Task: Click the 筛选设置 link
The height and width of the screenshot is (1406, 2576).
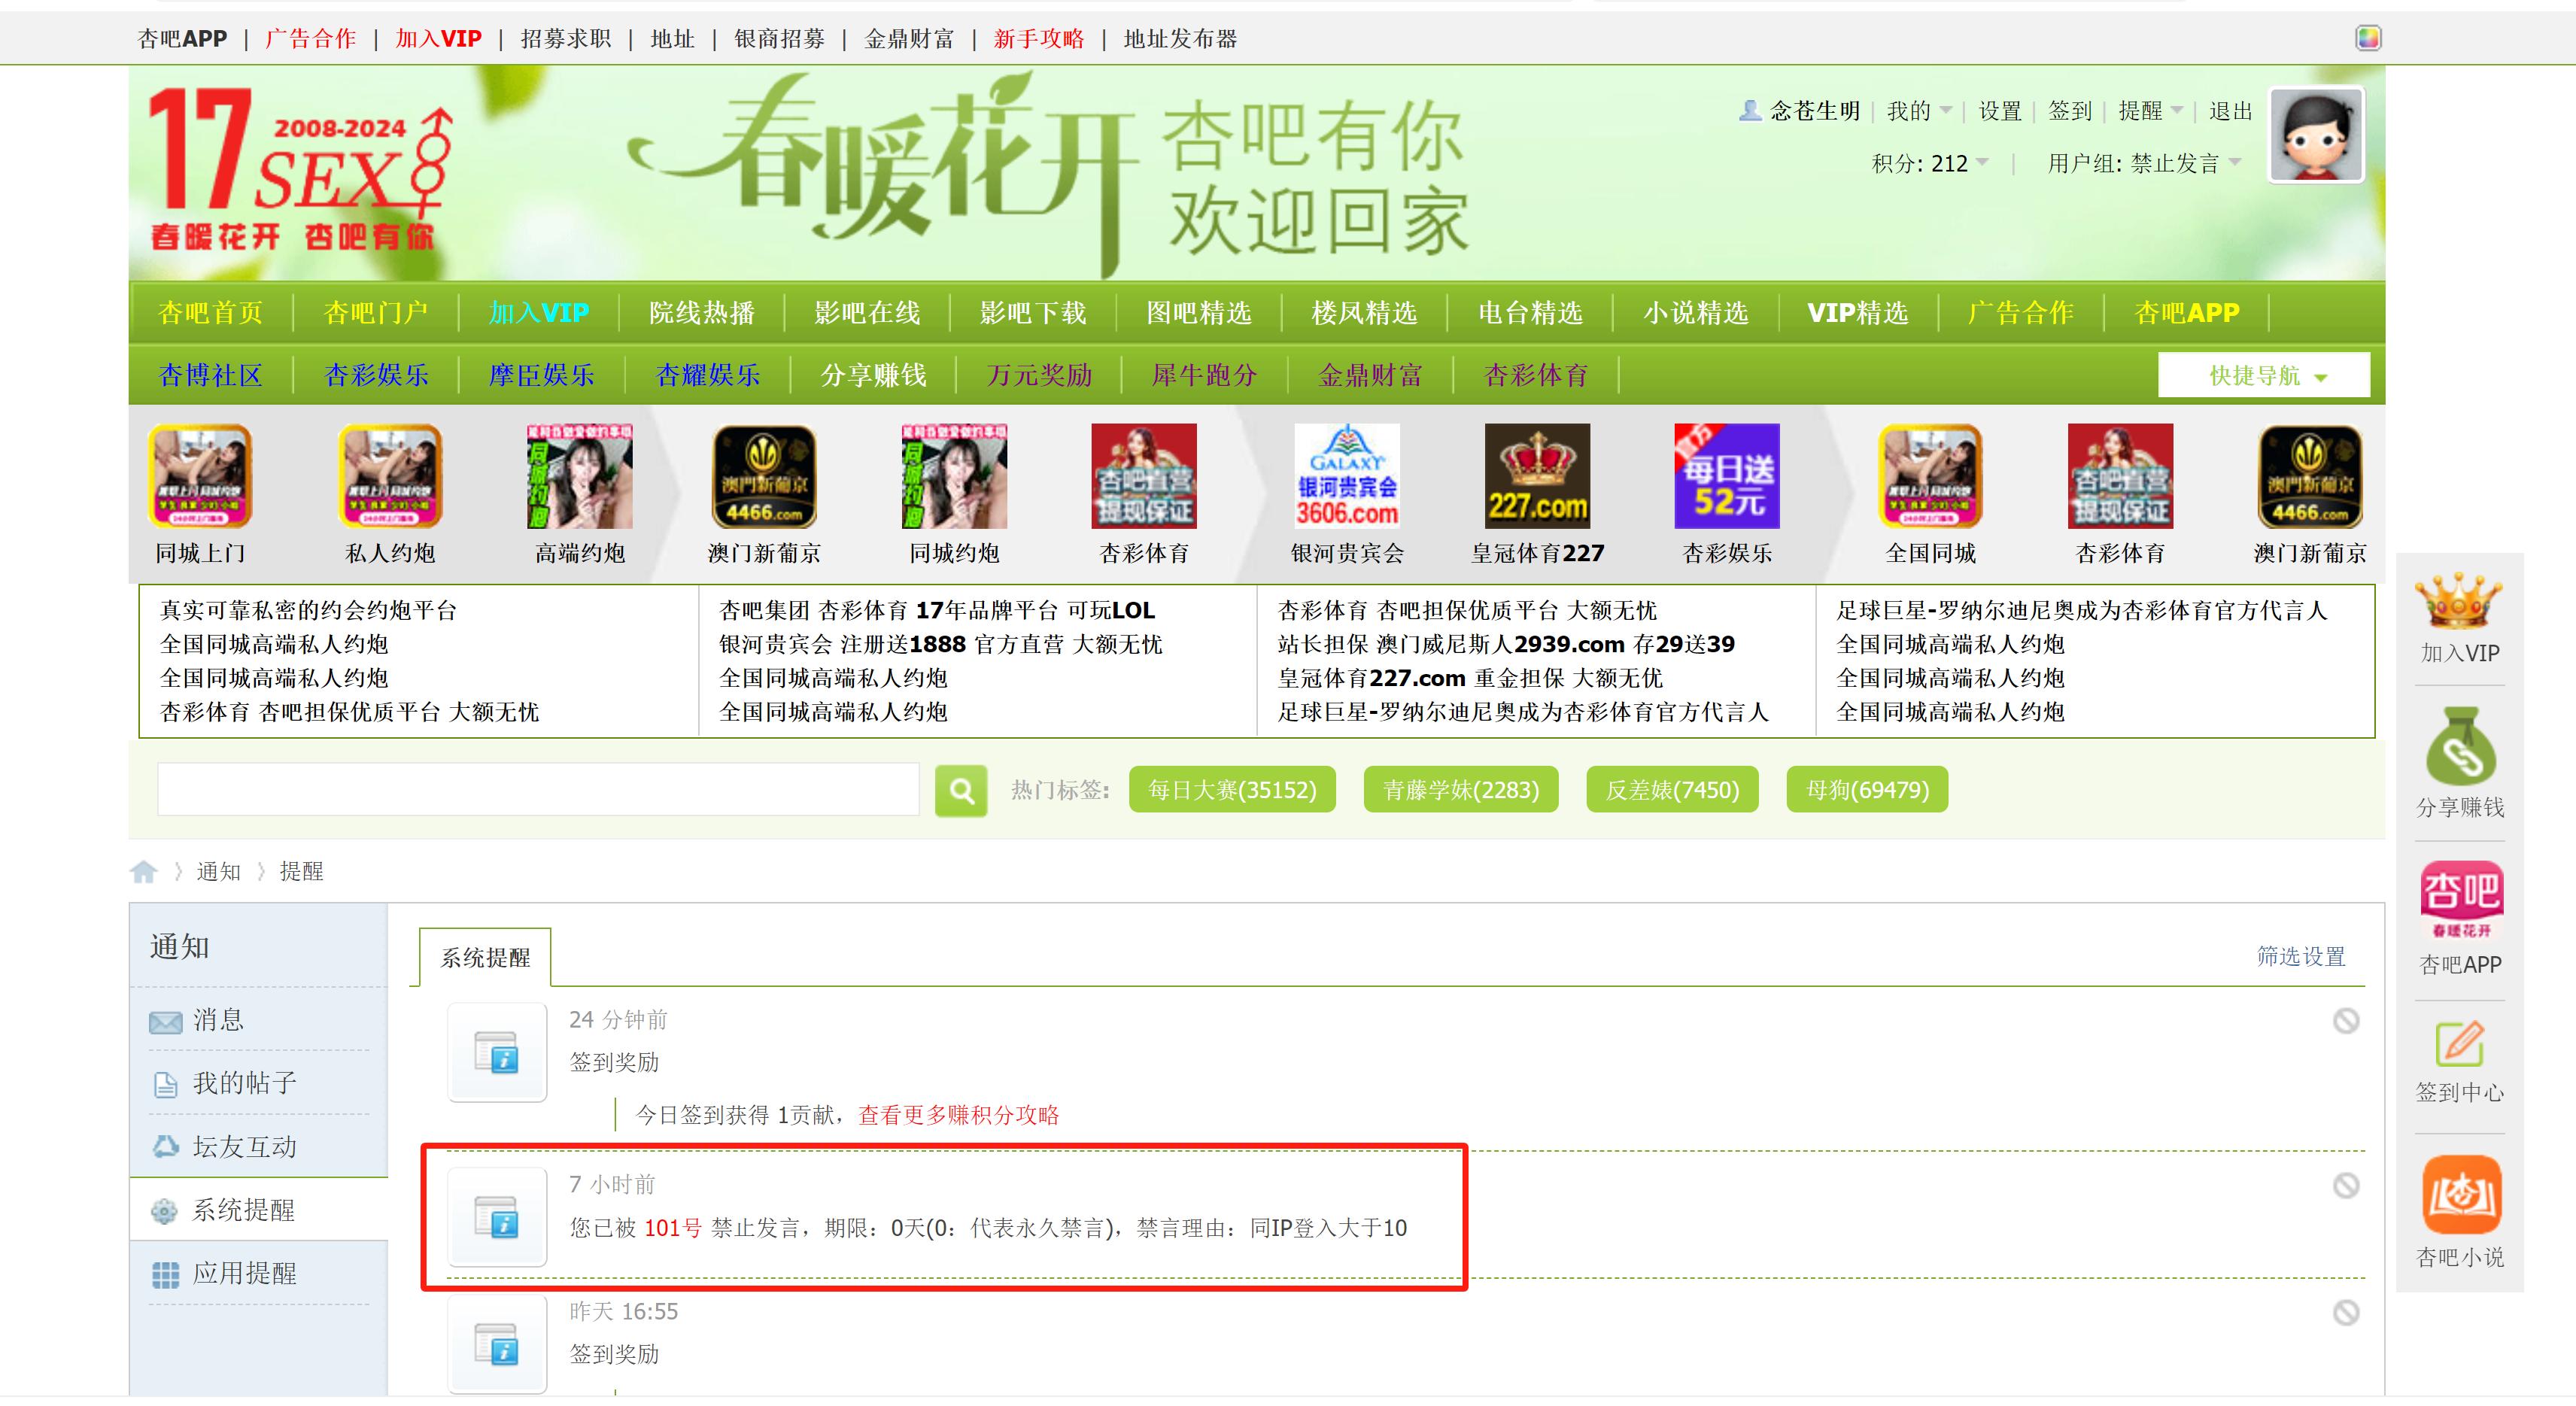Action: (x=2301, y=956)
